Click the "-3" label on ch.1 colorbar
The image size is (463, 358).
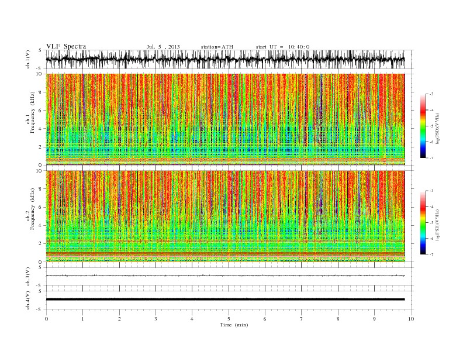click(x=431, y=94)
